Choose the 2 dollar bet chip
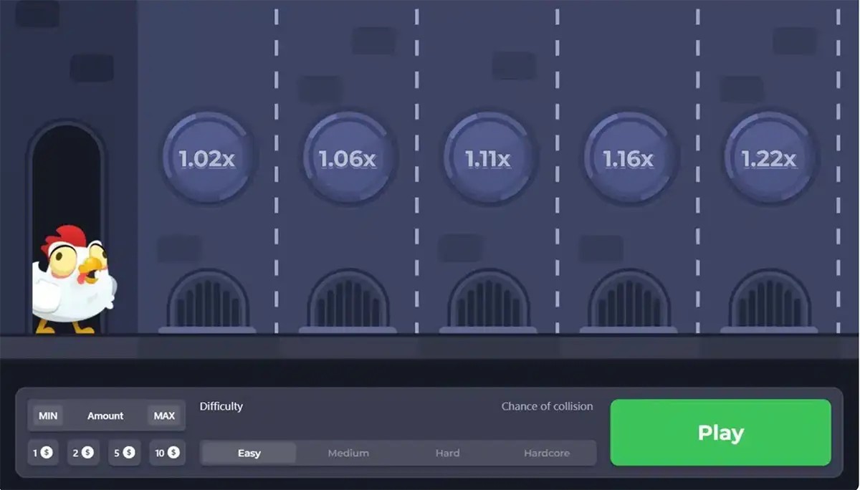This screenshot has width=860, height=490. (x=83, y=453)
